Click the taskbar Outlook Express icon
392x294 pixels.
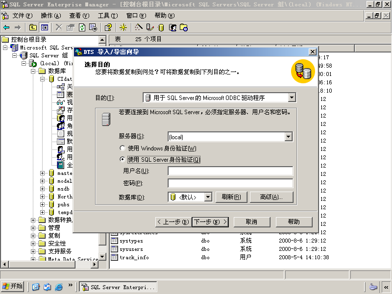coord(47,287)
